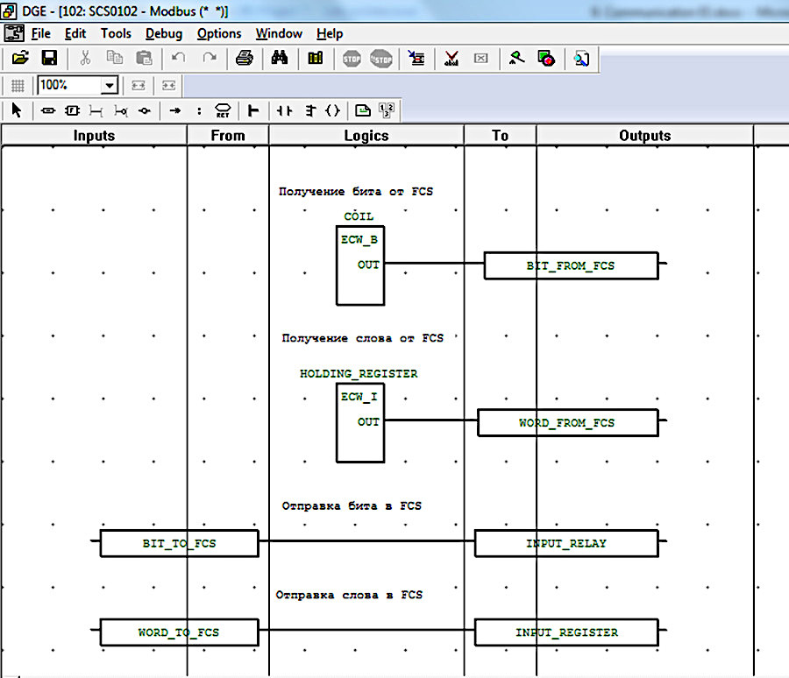
Task: Insert a comment note element
Action: tap(363, 110)
